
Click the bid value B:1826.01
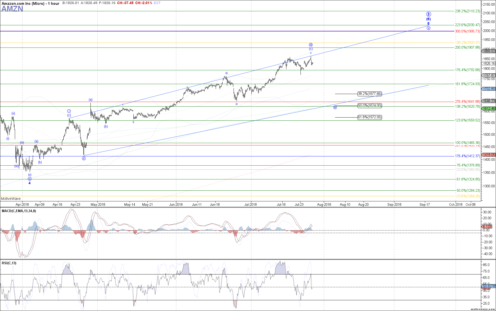click(71, 3)
